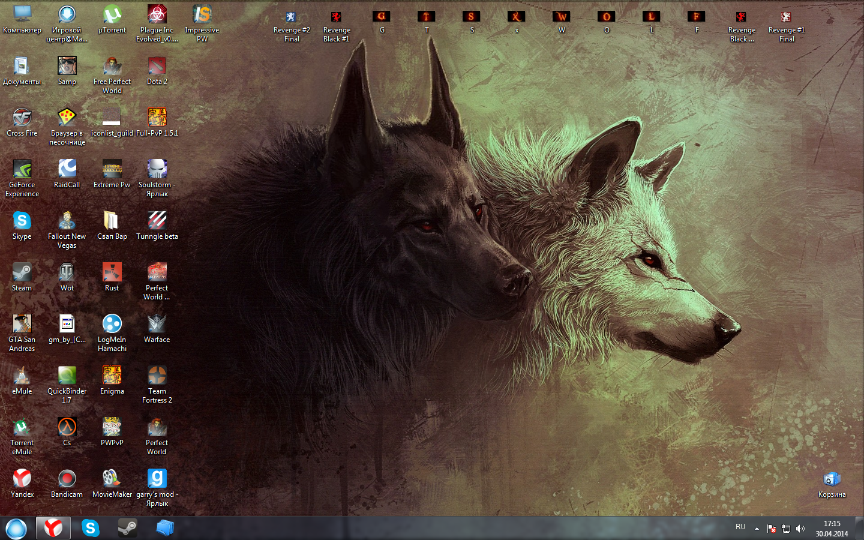Select the Cross Fire icon

coord(22,122)
